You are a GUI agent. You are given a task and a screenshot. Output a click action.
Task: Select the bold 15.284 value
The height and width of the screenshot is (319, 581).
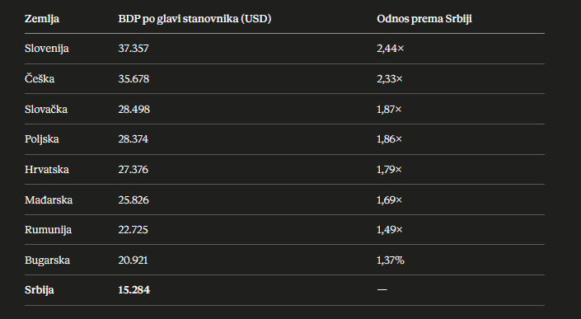pyautogui.click(x=134, y=289)
